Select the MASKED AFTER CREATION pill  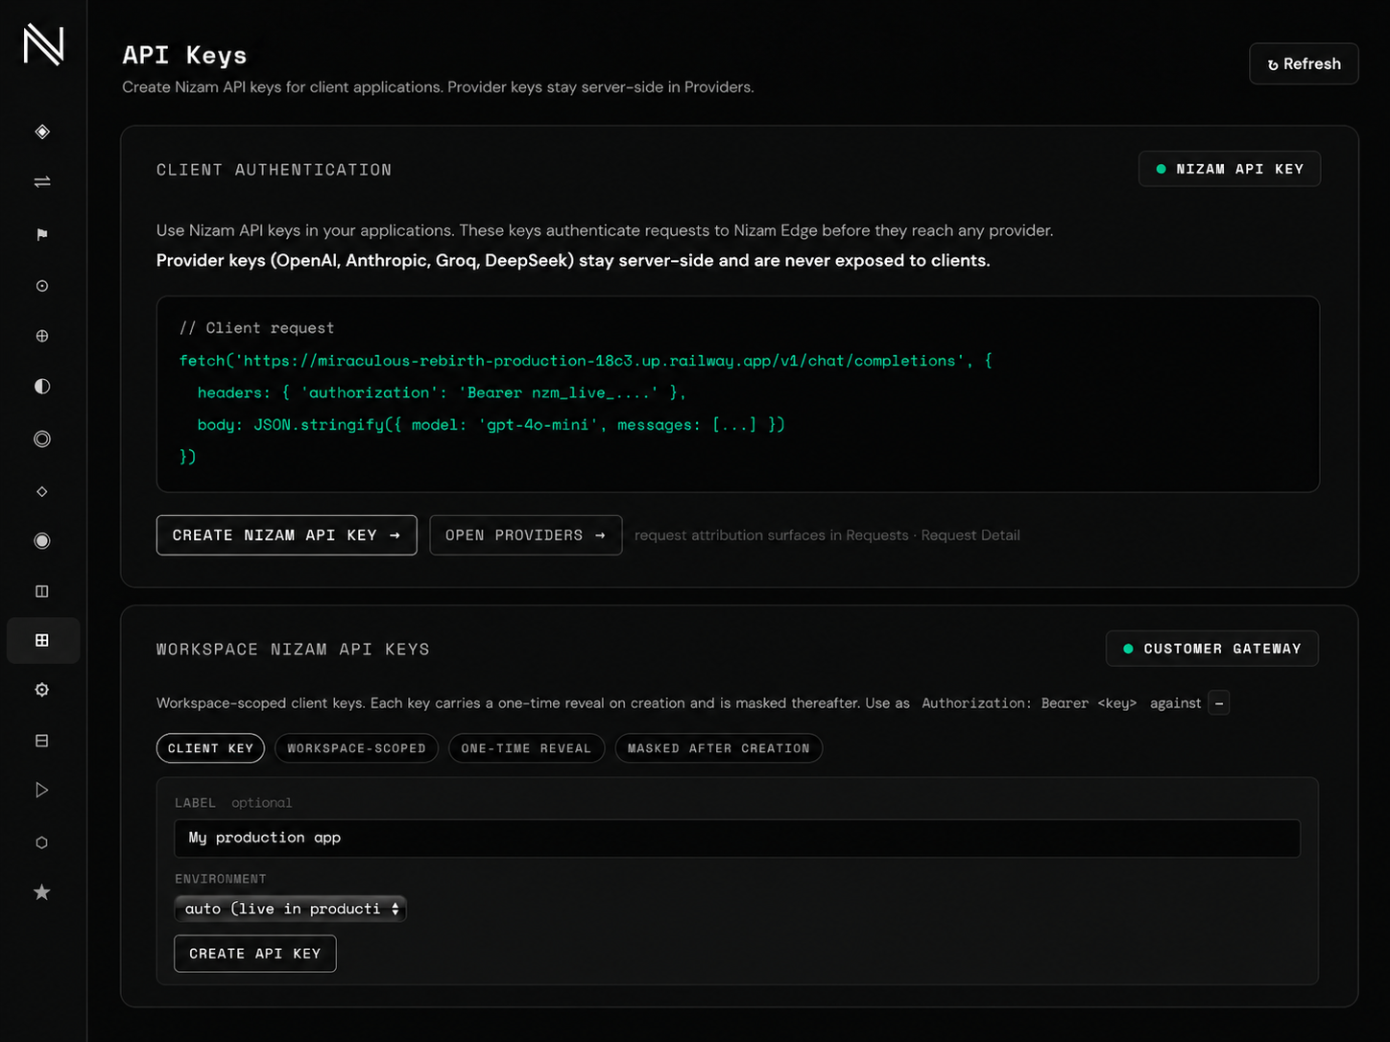pos(719,748)
